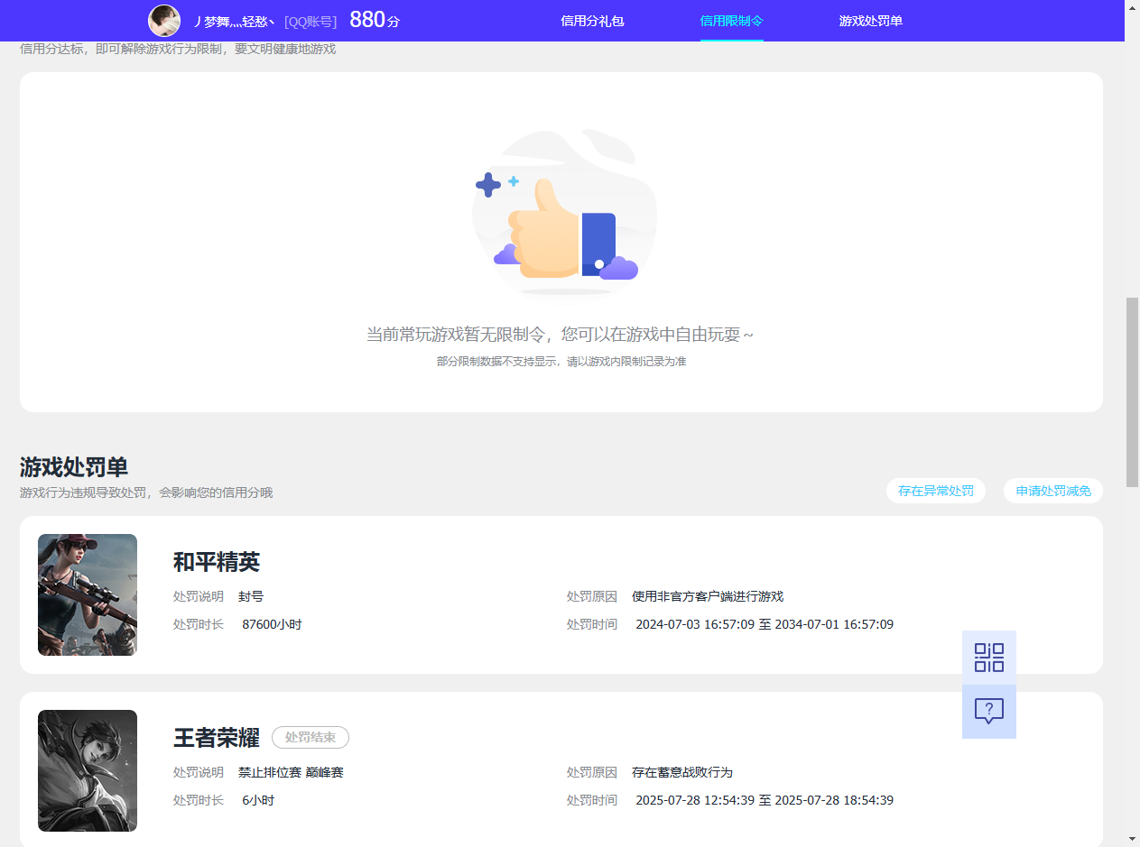Viewport: 1140px width, 847px height.
Task: Click the 部分限制数据不支持显示 note
Action: 561,362
